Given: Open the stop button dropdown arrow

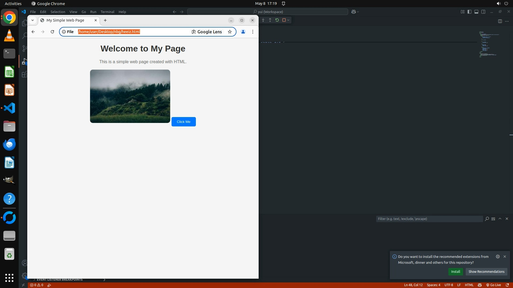Looking at the screenshot, I should coord(288,20).
